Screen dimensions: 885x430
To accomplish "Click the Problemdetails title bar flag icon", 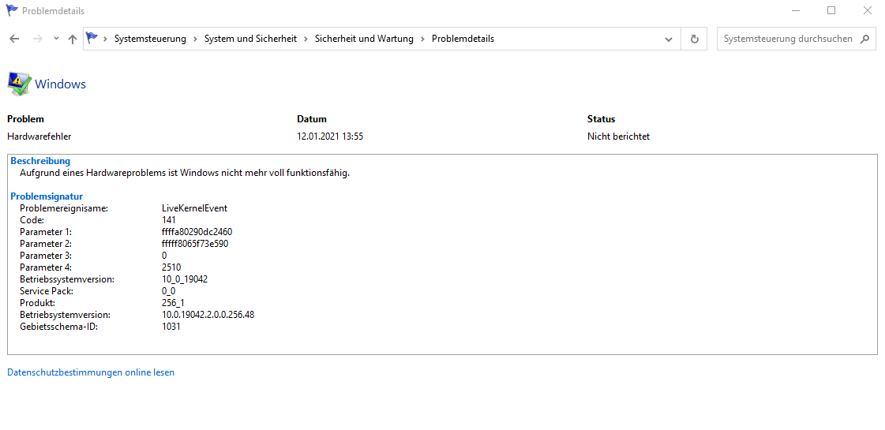I will (12, 10).
